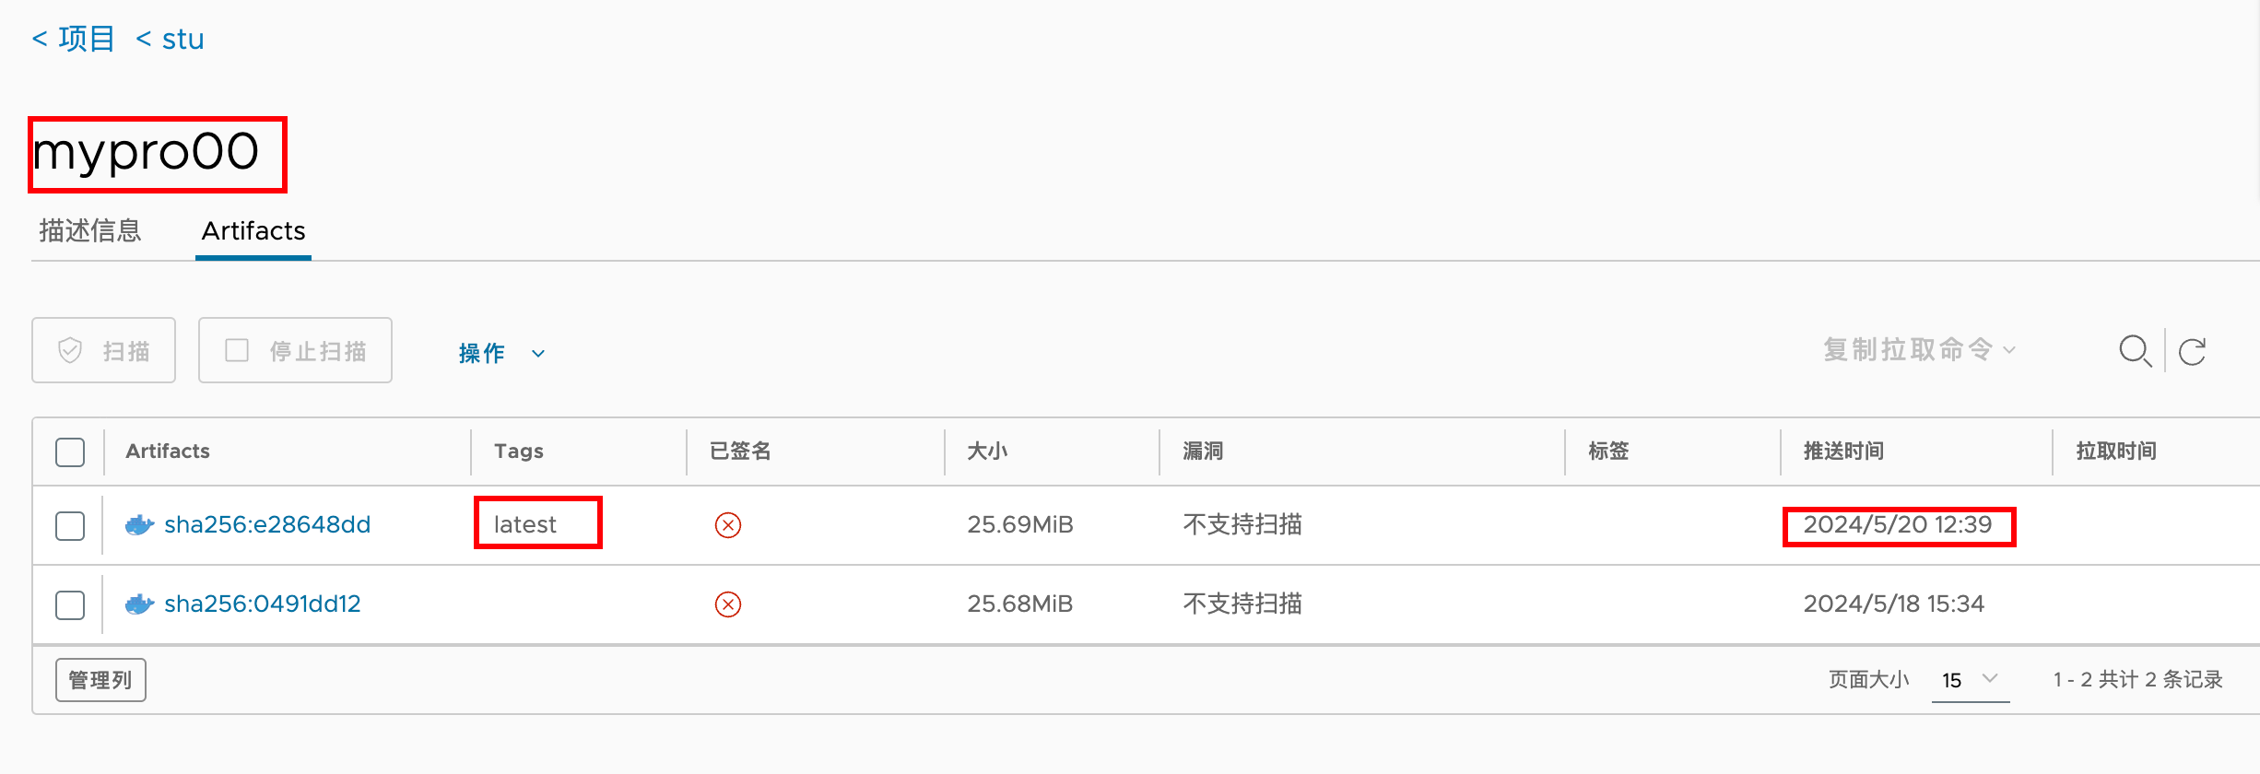Open the page size dropdown showing 15

[1971, 680]
